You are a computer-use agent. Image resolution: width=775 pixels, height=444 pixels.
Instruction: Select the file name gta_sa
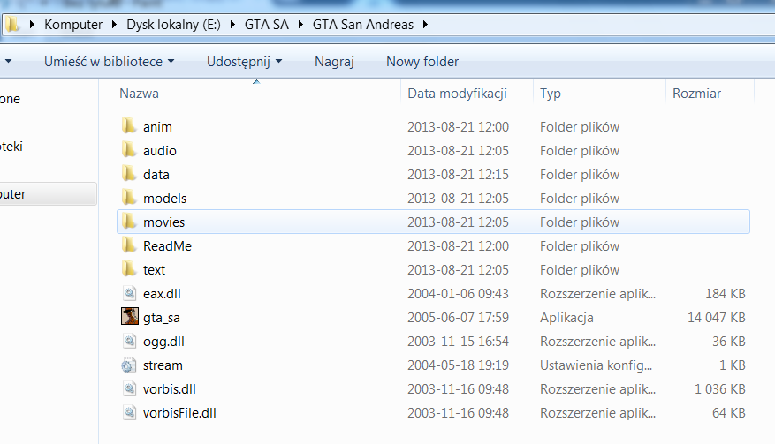[x=161, y=318]
